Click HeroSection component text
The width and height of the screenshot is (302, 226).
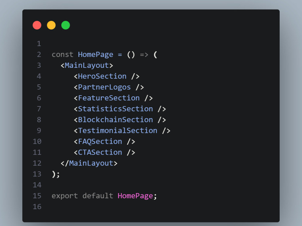102,76
